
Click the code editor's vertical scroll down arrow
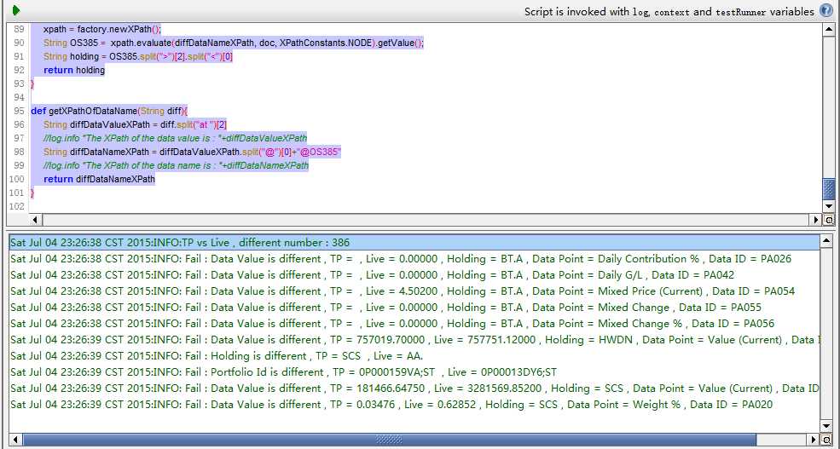pyautogui.click(x=828, y=206)
